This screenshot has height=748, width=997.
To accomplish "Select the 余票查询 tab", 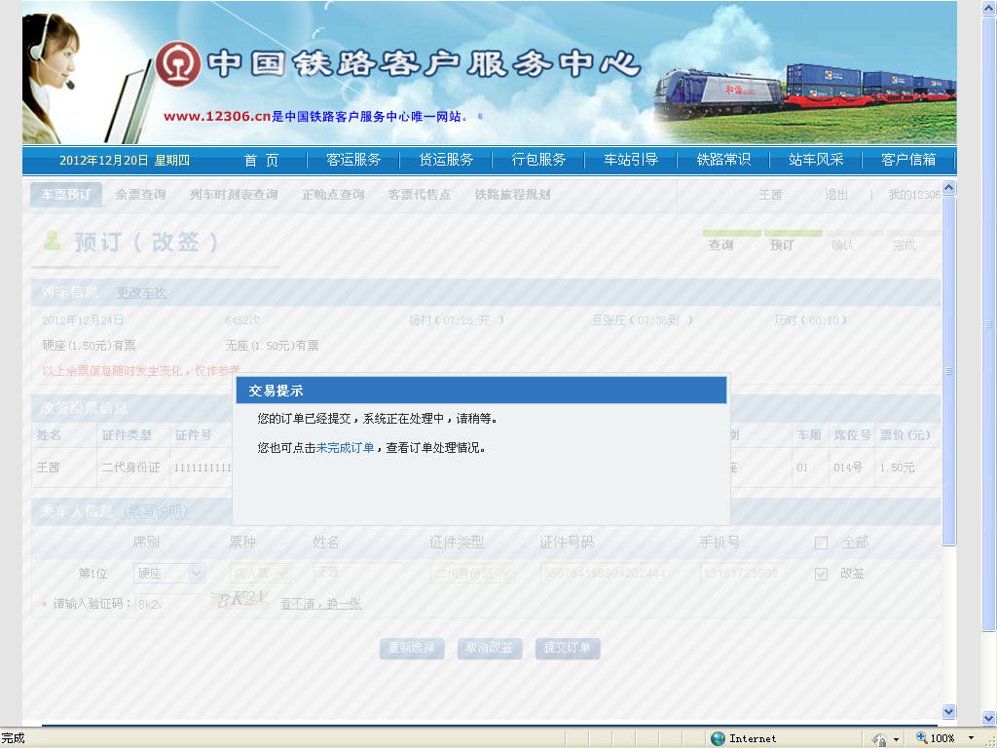I will click(x=140, y=195).
